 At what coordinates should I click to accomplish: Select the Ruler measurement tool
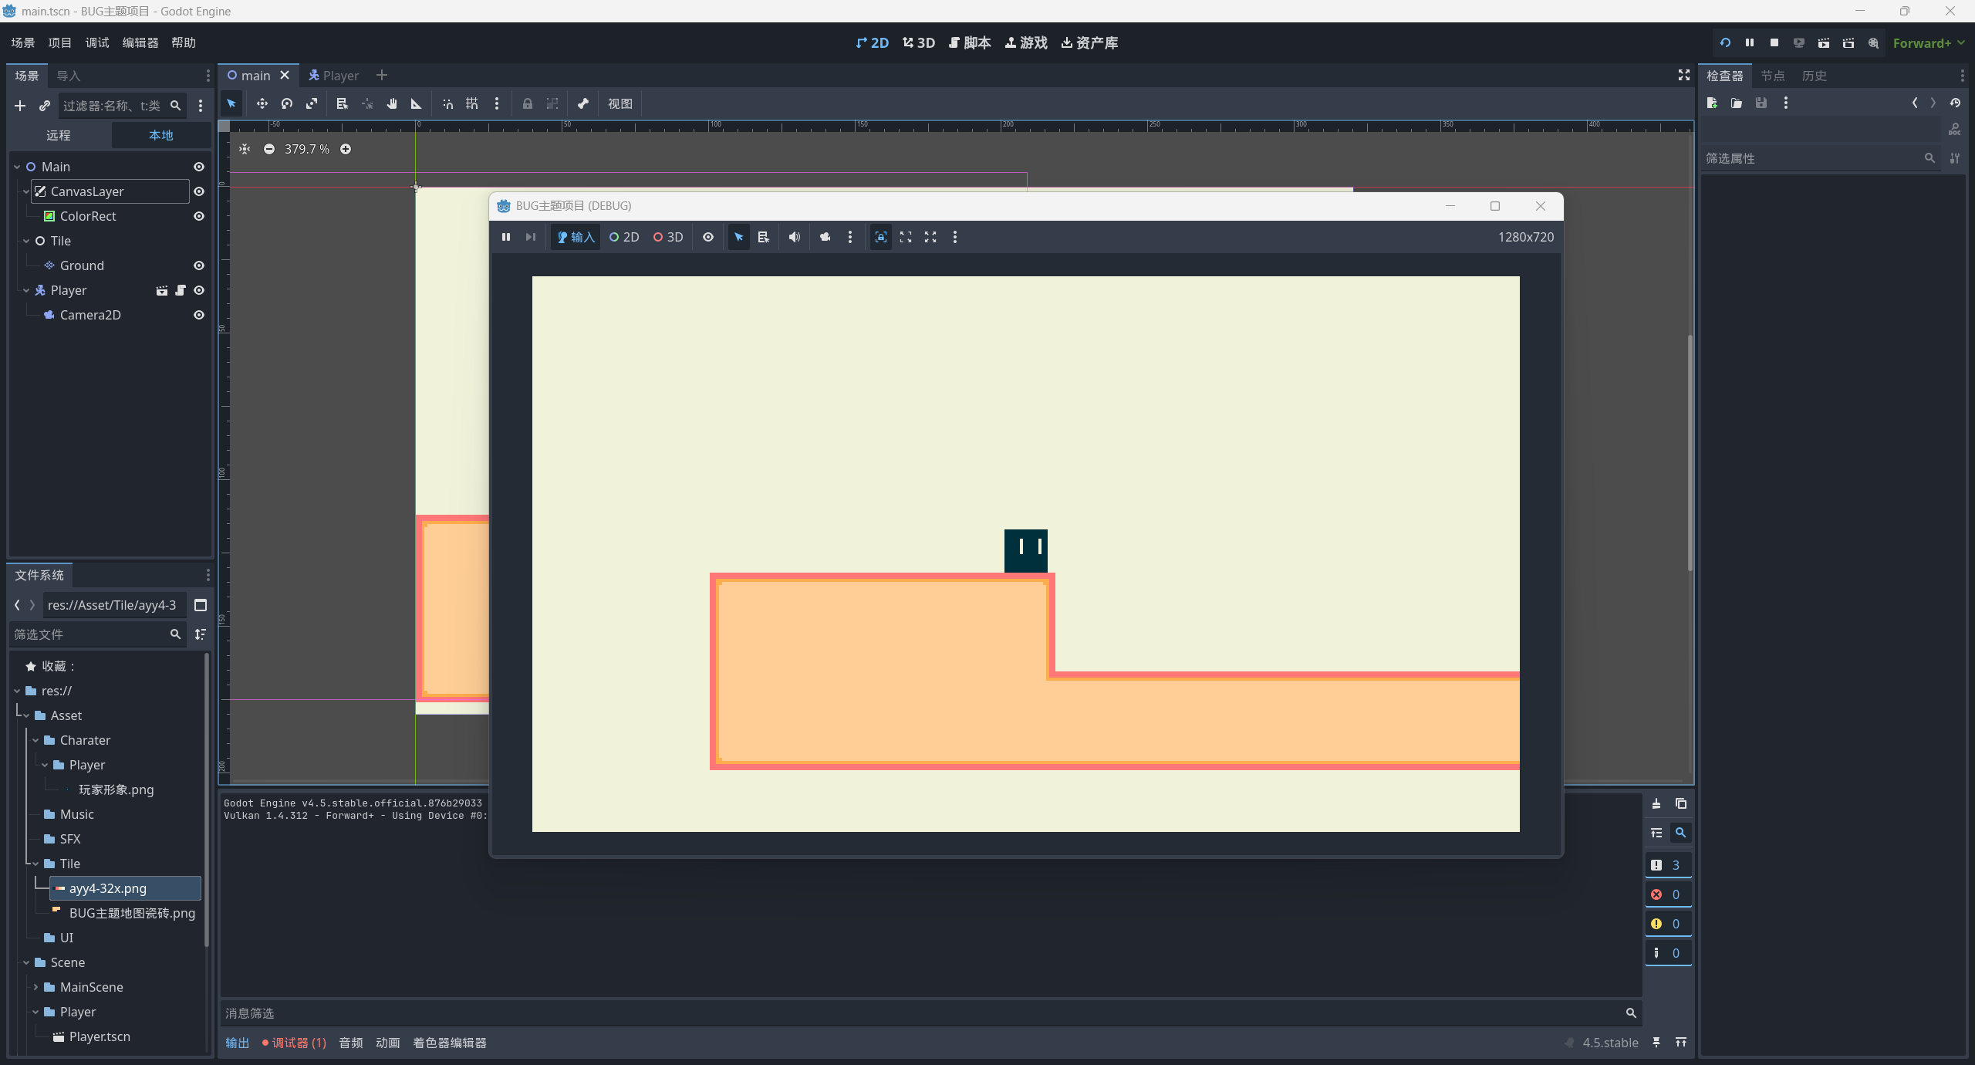[417, 103]
